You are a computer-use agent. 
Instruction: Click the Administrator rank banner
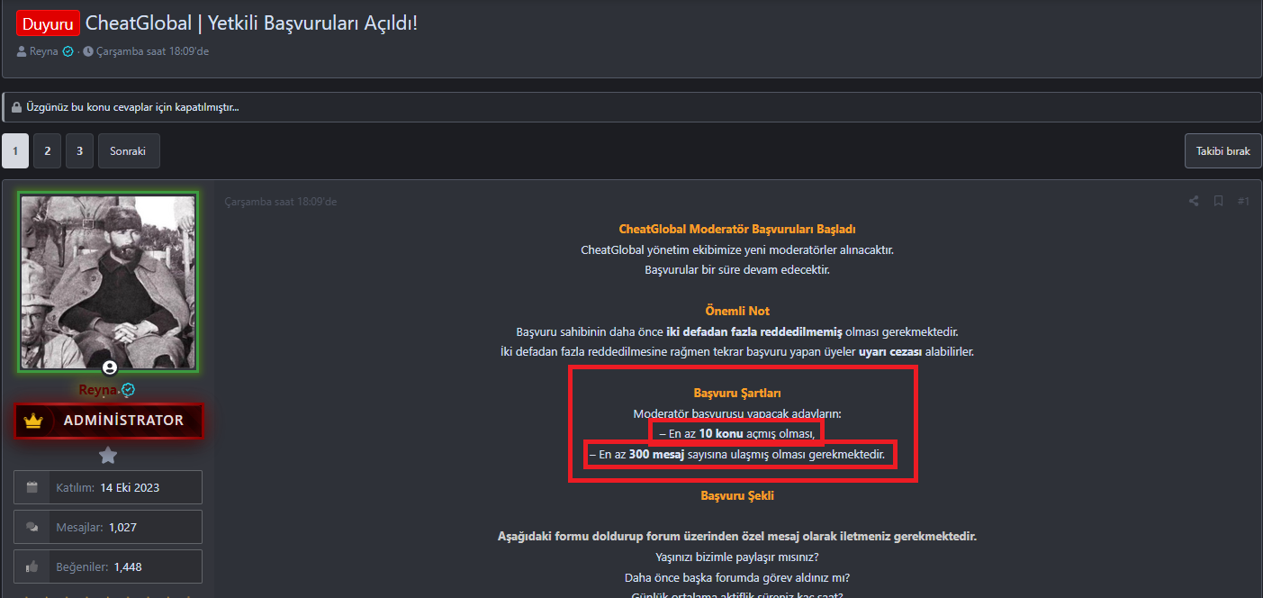(109, 421)
